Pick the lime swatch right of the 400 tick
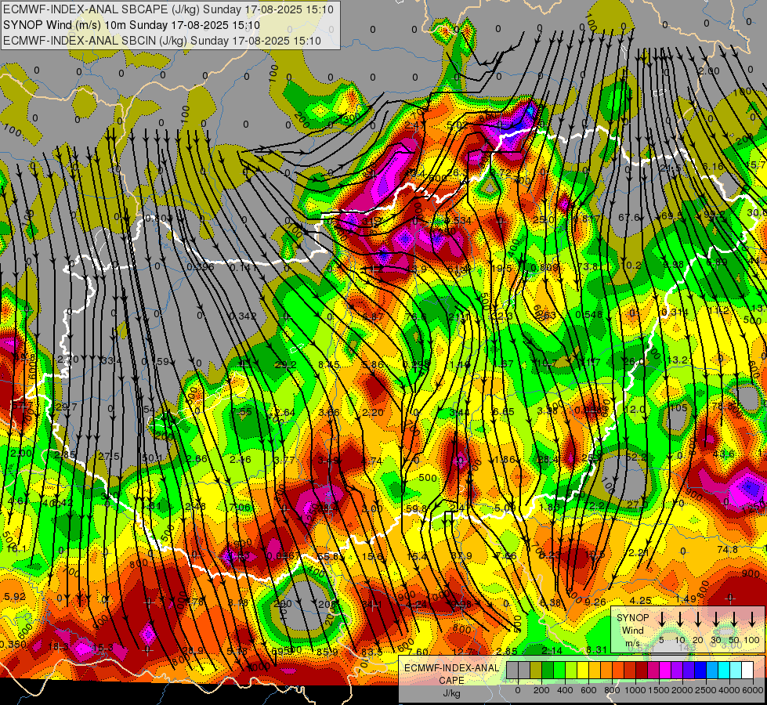This screenshot has height=705, width=767. [571, 671]
